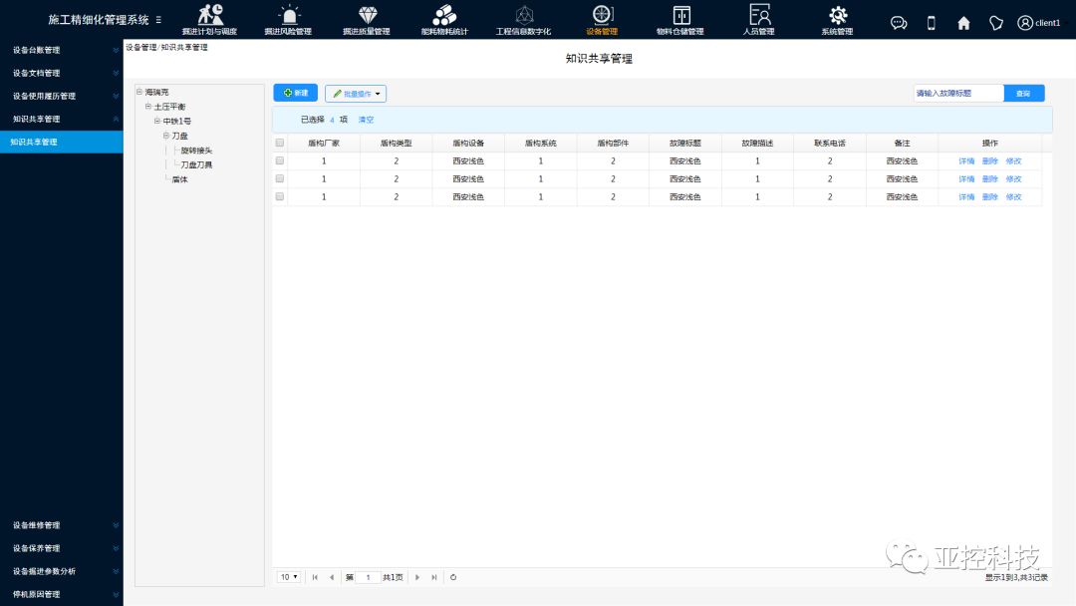Go to next table page

417,577
